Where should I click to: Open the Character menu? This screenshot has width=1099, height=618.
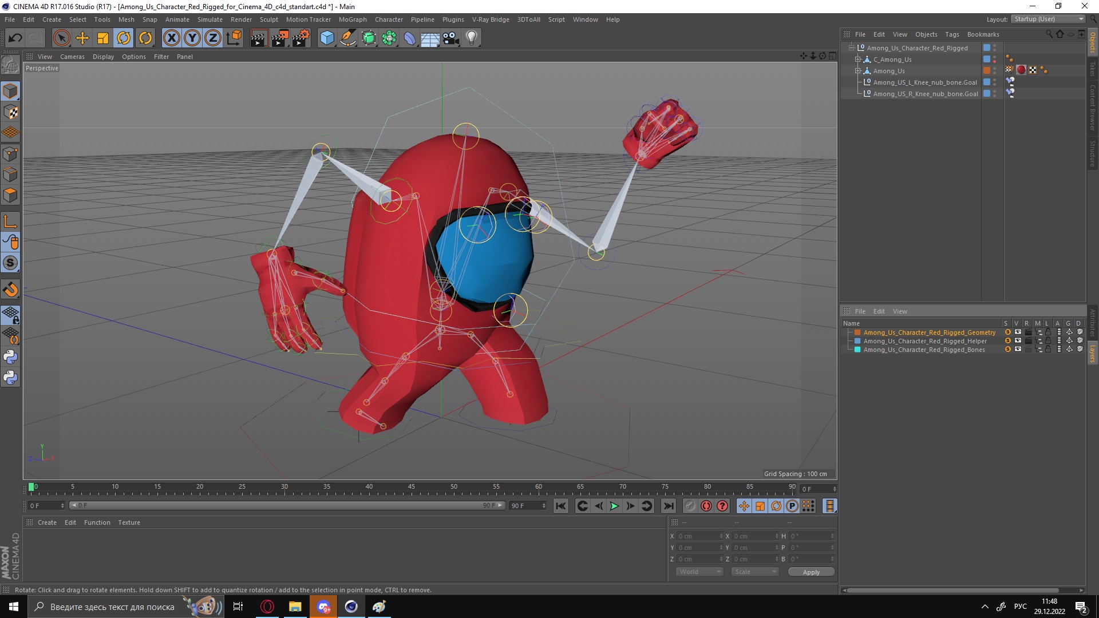coord(389,19)
